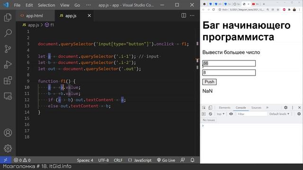Reload the browser page
The width and height of the screenshot is (303, 170).
[x=214, y=9]
